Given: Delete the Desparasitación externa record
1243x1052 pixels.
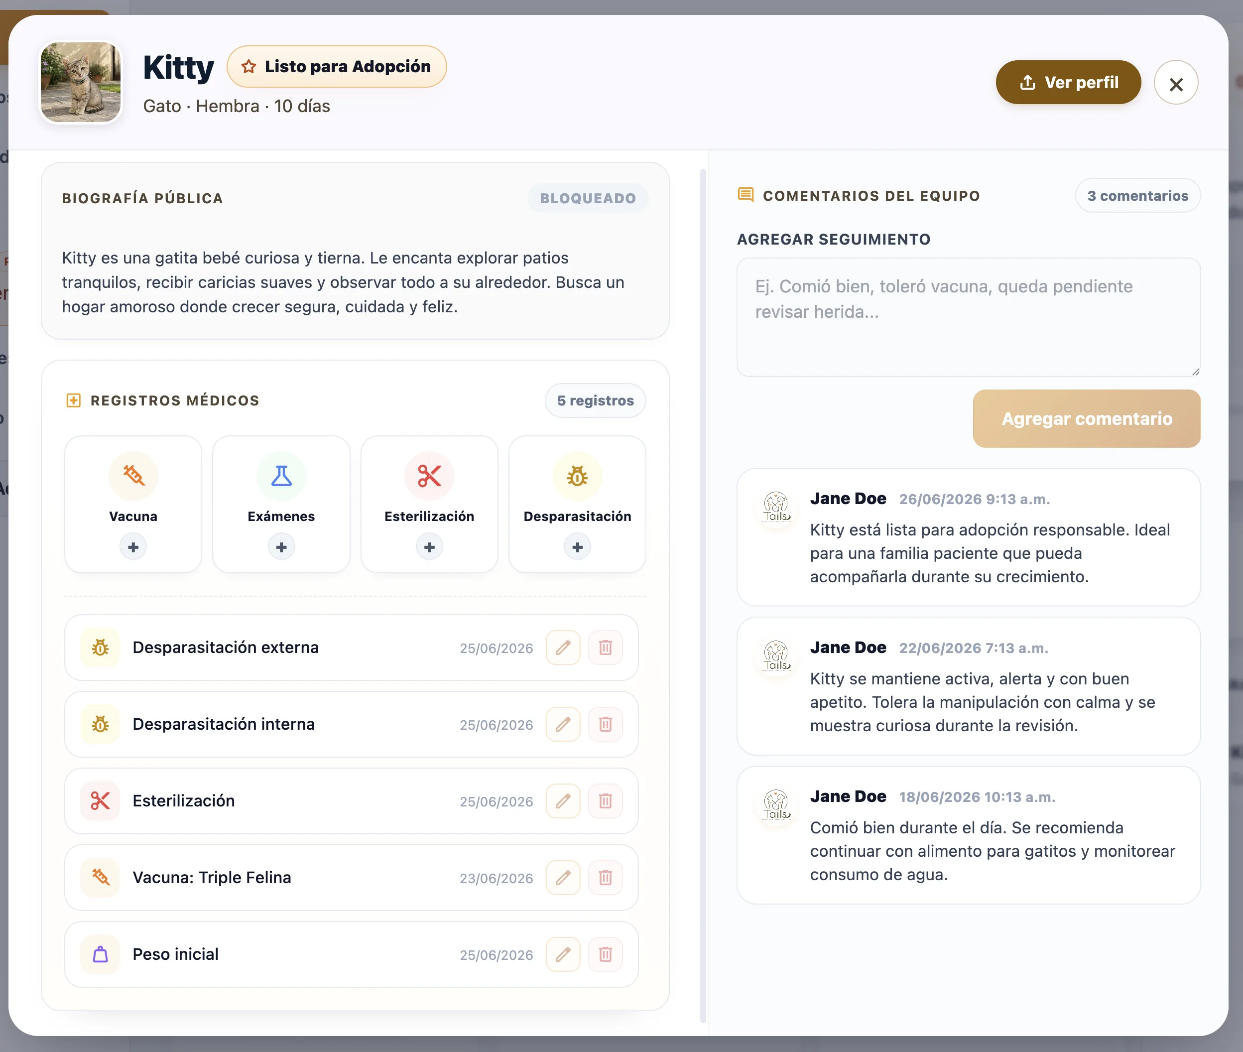Looking at the screenshot, I should (x=605, y=648).
